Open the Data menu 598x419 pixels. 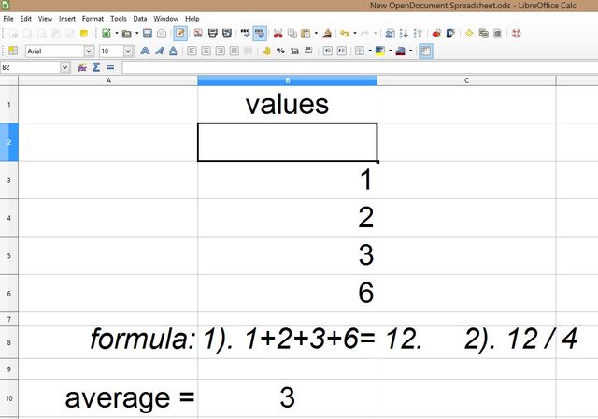[x=140, y=19]
